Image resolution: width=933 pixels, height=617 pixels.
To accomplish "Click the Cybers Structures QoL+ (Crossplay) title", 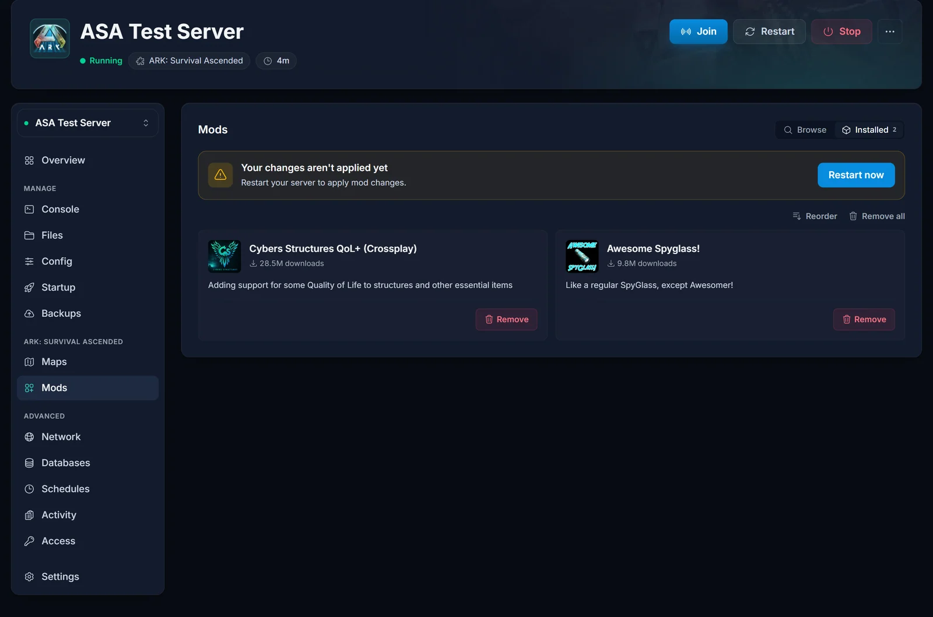I will [333, 249].
